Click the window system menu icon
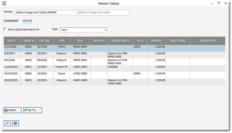This screenshot has height=133, width=232. [x=4, y=3]
